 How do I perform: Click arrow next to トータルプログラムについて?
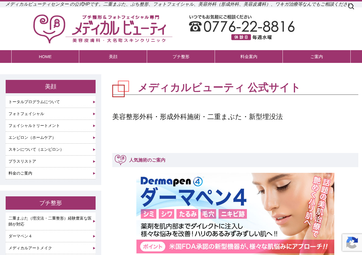tap(94, 102)
